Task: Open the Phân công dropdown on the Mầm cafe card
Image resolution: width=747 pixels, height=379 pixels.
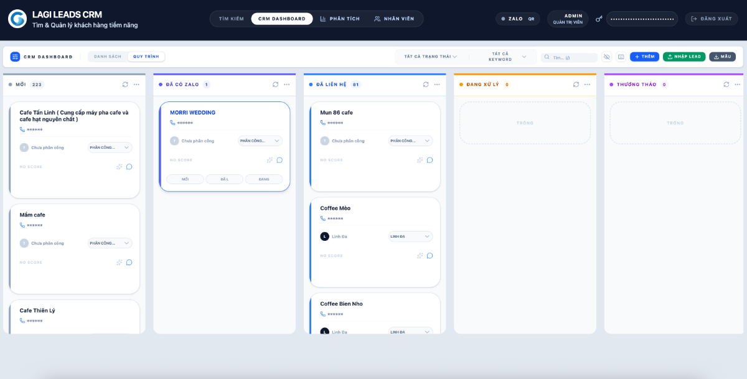Action: [110, 243]
